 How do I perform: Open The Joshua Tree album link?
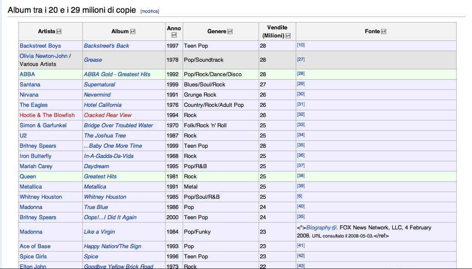pyautogui.click(x=105, y=135)
